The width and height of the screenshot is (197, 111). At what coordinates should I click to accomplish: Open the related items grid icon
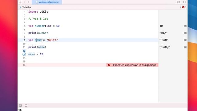point(20,2)
